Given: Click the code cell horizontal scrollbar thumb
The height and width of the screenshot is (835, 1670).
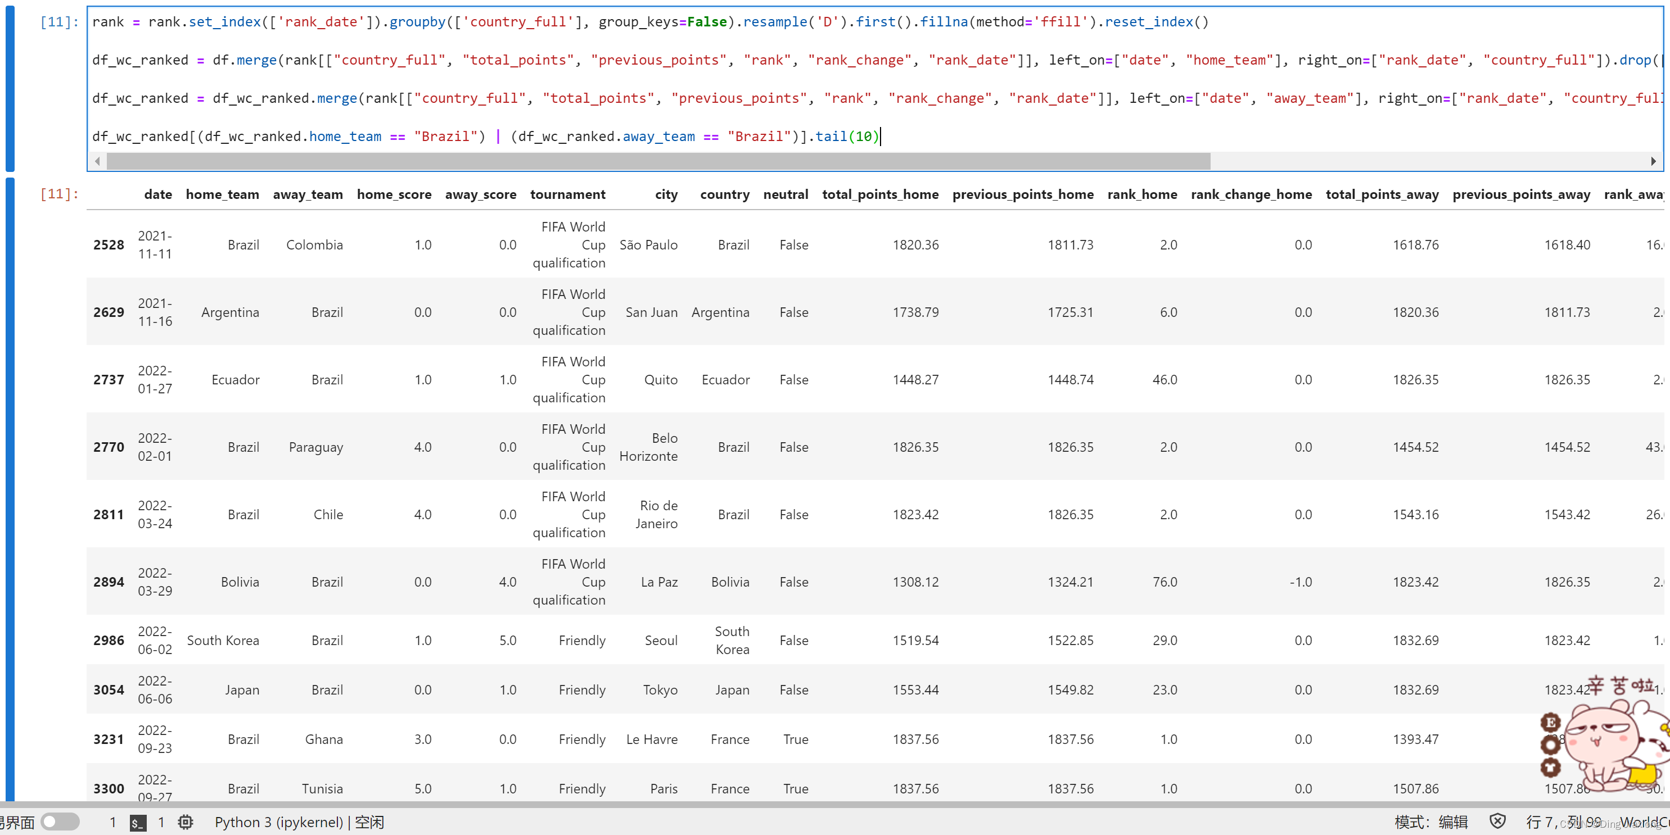Looking at the screenshot, I should tap(658, 161).
